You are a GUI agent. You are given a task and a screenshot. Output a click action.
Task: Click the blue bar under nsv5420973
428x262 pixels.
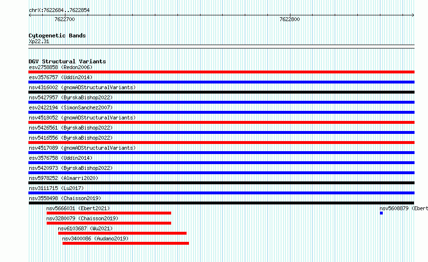[221, 173]
